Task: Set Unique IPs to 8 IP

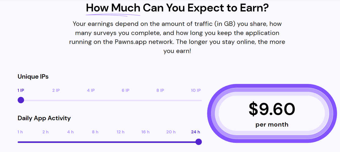Action: [x=160, y=91]
